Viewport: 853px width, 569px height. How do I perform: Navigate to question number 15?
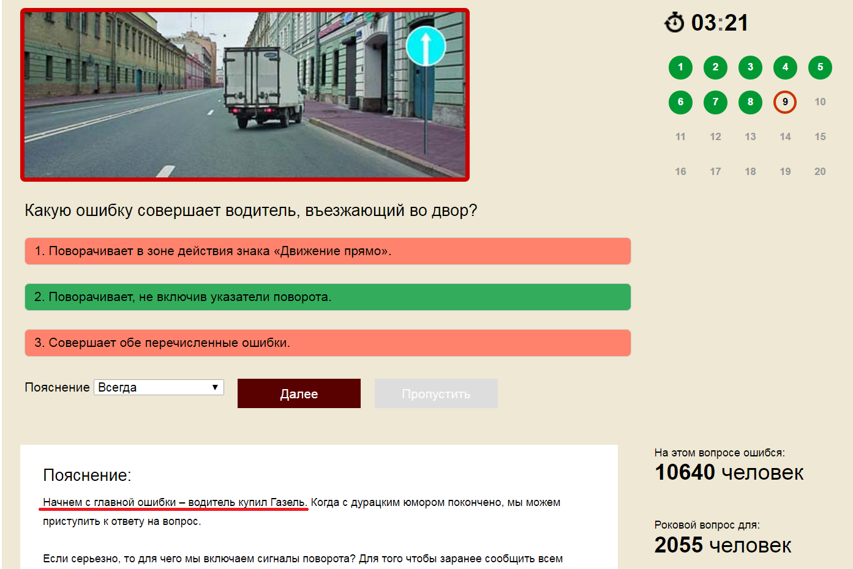820,137
